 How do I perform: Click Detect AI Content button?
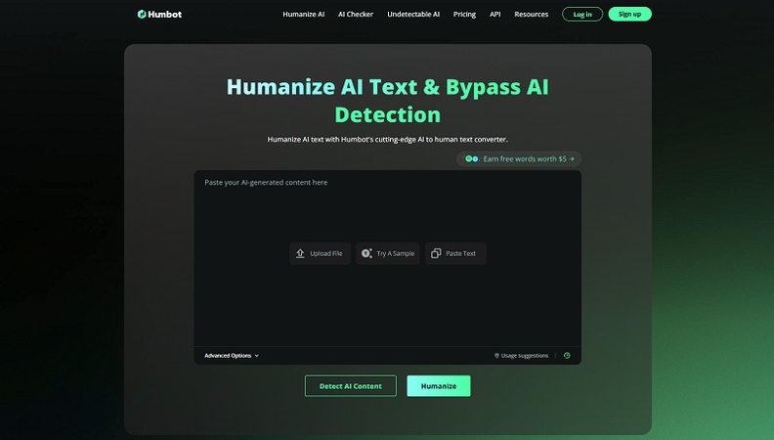click(x=351, y=386)
